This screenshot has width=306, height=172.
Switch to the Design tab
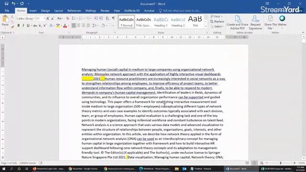coord(45,11)
